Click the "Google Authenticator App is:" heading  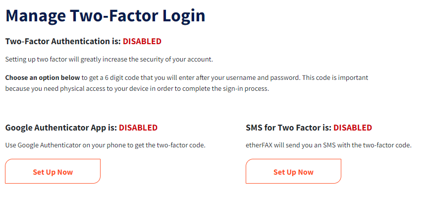coord(61,128)
